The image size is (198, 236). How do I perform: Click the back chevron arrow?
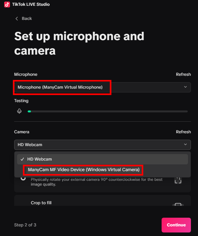click(17, 19)
